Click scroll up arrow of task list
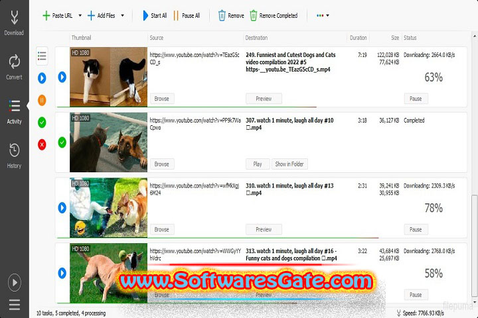478x318 pixels. (474, 36)
